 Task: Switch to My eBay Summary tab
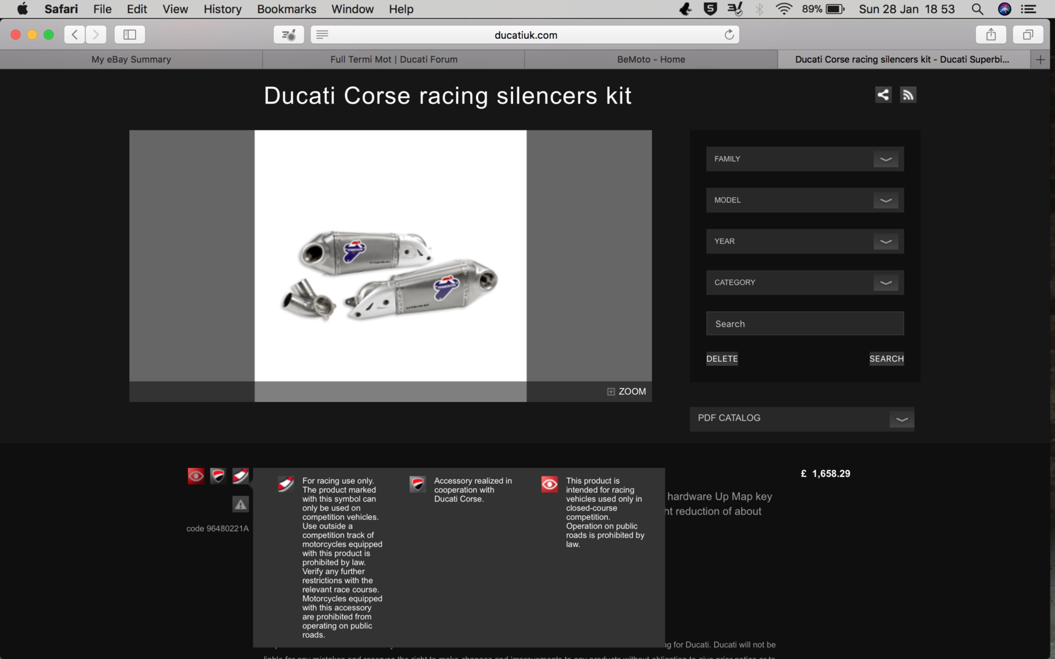[x=131, y=59]
